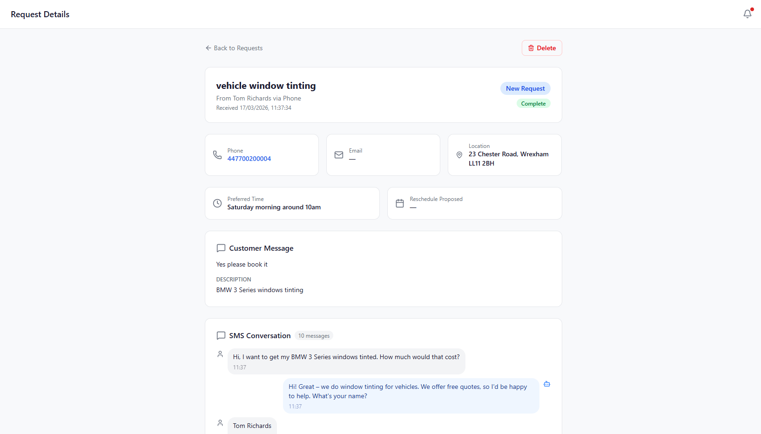This screenshot has height=434, width=761.
Task: Click the SMS Conversation speech bubble icon
Action: [221, 335]
